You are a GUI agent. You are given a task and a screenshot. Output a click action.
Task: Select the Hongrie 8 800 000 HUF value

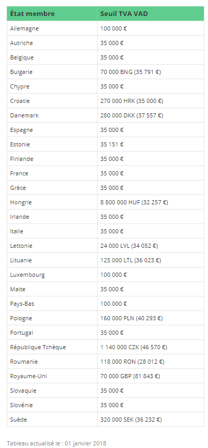(134, 202)
